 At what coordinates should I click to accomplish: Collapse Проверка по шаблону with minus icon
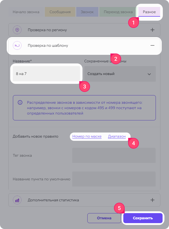tap(152, 46)
